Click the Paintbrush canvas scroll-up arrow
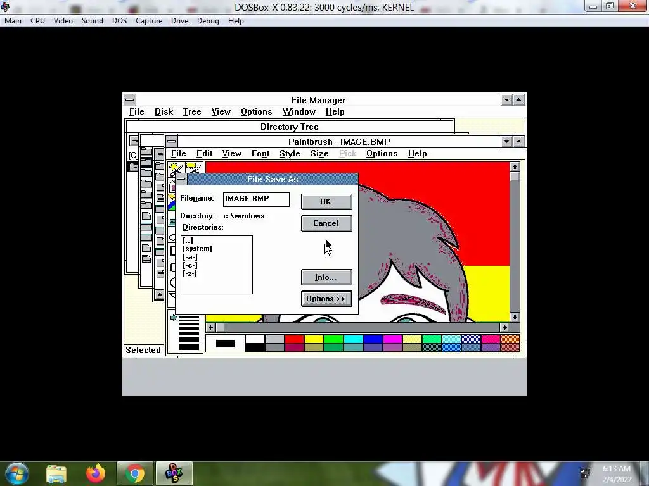Image resolution: width=649 pixels, height=486 pixels. tap(515, 166)
